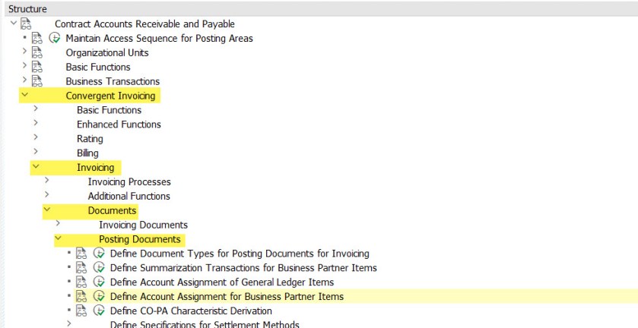Select Define Account Assignment of General Ledger Items
Image resolution: width=638 pixels, height=328 pixels.
pos(222,282)
